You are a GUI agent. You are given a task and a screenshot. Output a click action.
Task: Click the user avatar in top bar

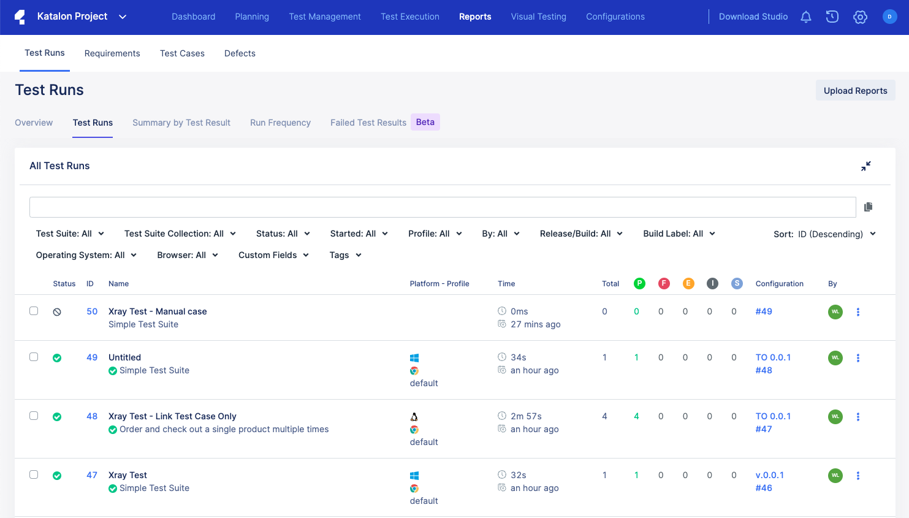click(x=889, y=17)
